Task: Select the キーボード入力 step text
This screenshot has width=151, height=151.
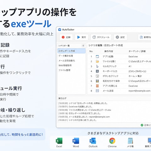Action: 110,71
